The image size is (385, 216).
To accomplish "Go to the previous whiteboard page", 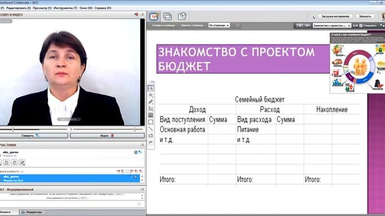I will (x=300, y=25).
